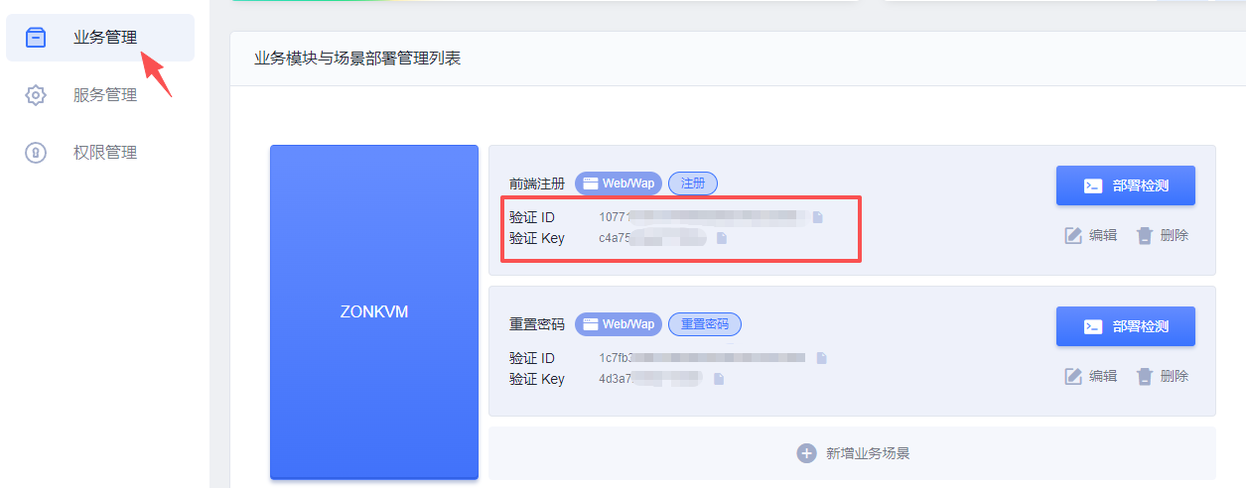Copy the 前端注册 验证 ID value
This screenshot has width=1246, height=488.
click(818, 217)
